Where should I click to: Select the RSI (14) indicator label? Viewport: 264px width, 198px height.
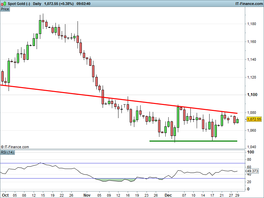[7, 152]
